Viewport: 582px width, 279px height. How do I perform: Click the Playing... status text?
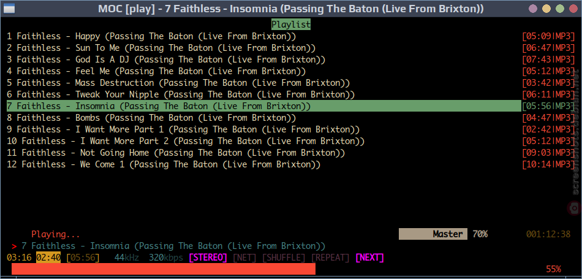pyautogui.click(x=56, y=234)
